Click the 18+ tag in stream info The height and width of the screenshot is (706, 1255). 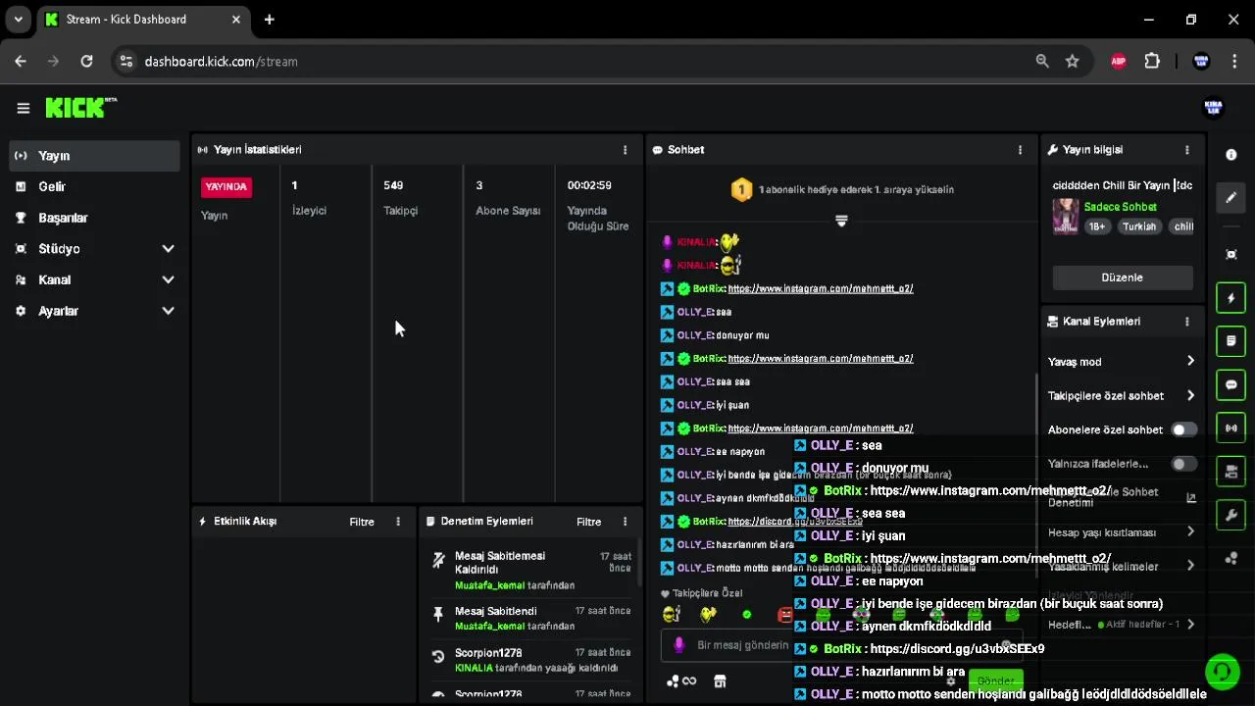coord(1097,227)
